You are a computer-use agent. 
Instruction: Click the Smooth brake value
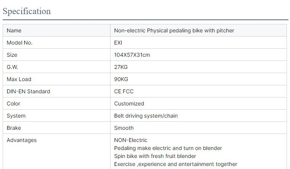124,128
